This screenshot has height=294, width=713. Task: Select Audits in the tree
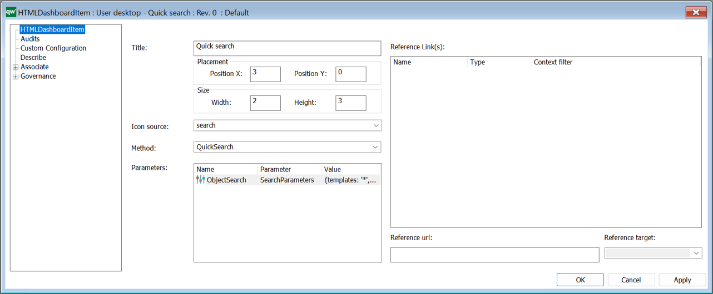click(x=30, y=39)
